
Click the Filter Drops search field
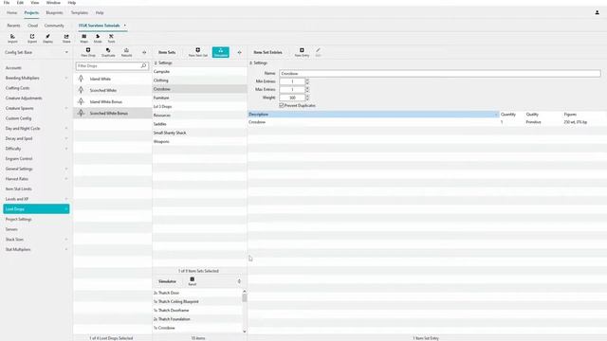pyautogui.click(x=112, y=65)
